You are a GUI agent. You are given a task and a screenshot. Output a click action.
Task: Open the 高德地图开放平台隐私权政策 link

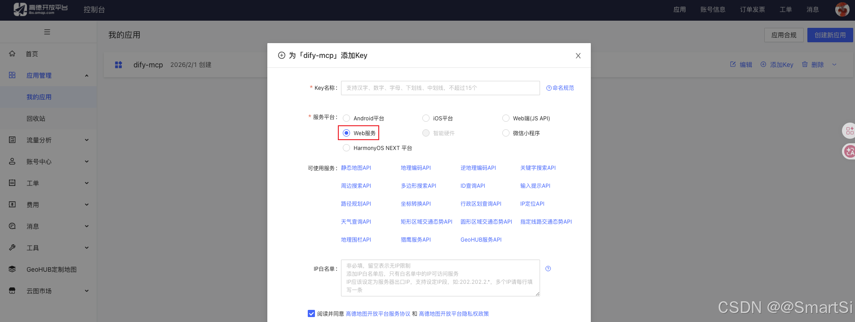tap(454, 314)
